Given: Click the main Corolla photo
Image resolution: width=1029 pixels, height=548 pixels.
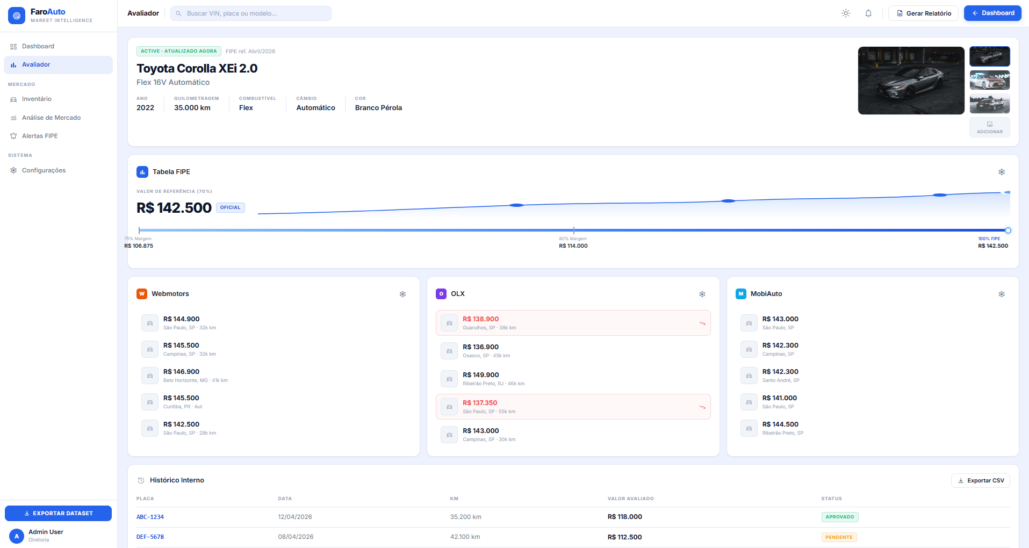Looking at the screenshot, I should [x=911, y=81].
